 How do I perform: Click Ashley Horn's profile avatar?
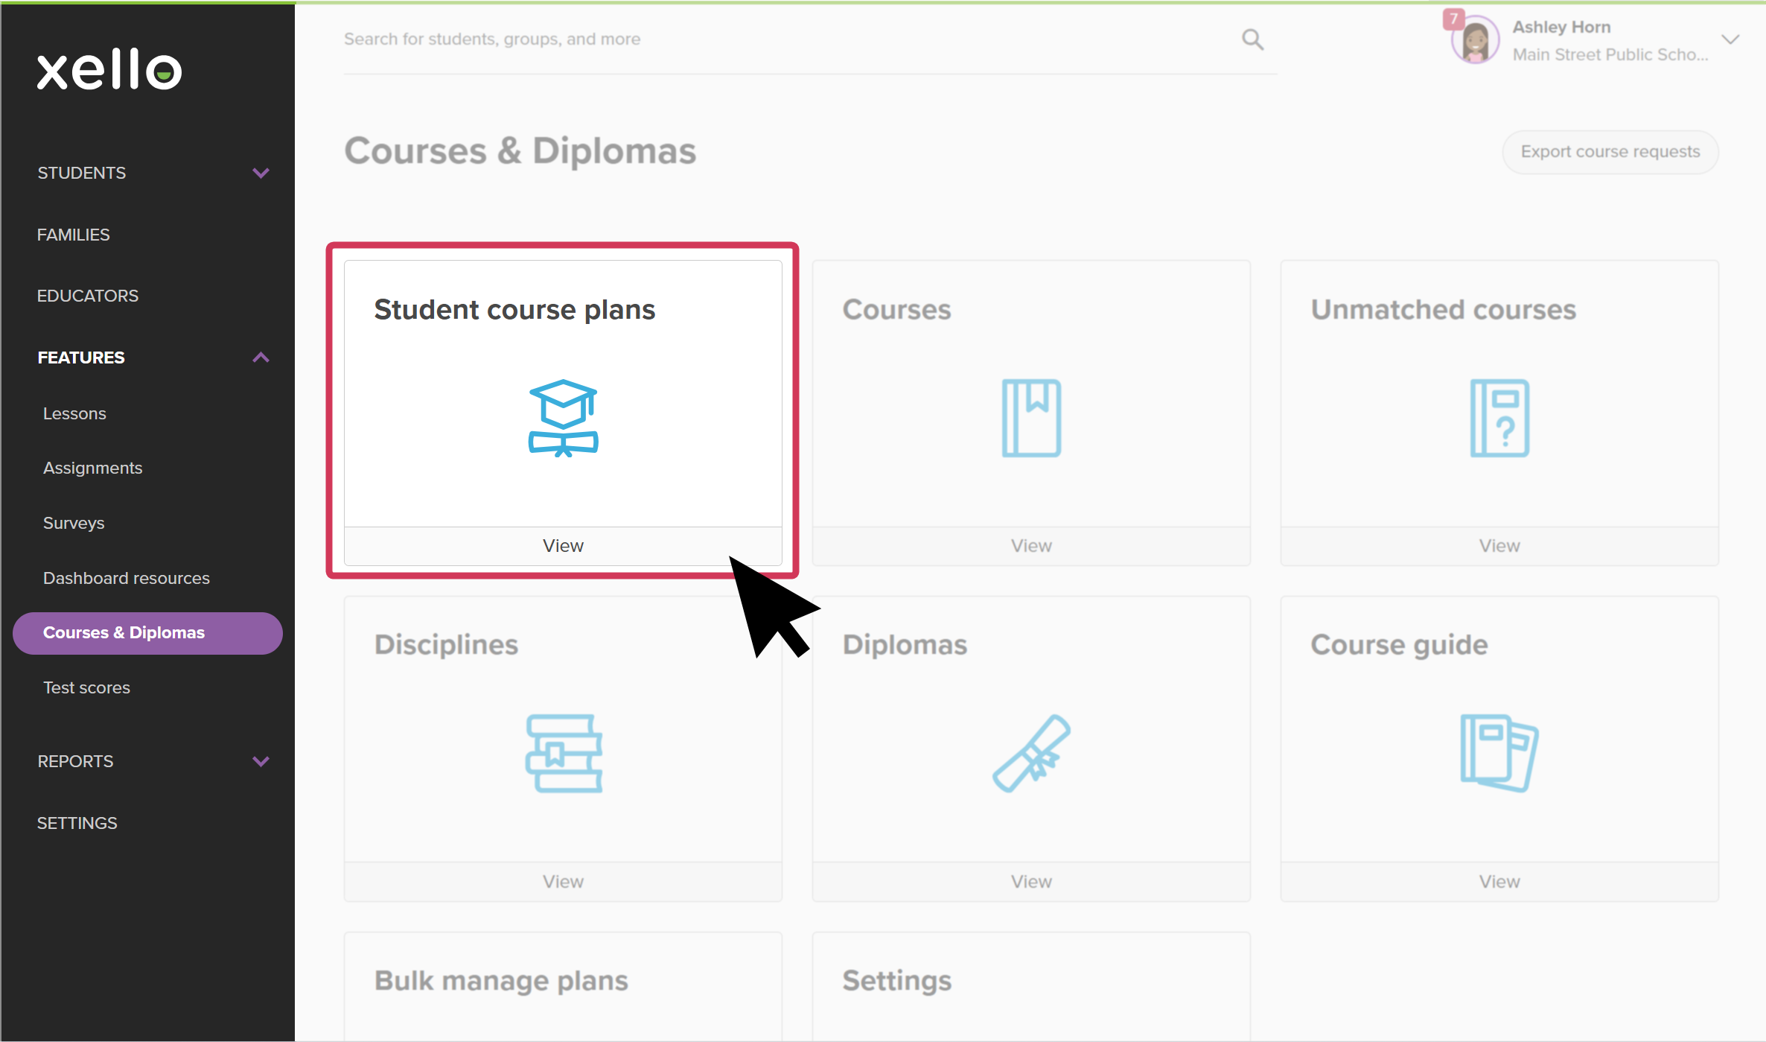[1475, 40]
